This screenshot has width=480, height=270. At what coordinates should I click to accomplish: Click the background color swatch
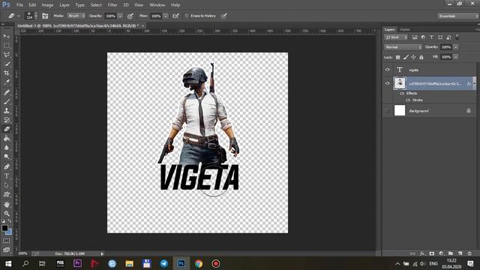(9, 232)
